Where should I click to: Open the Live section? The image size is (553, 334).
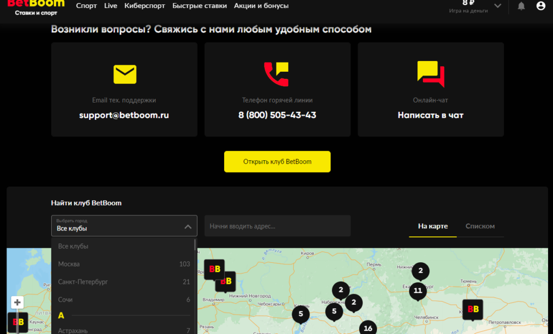(x=110, y=5)
